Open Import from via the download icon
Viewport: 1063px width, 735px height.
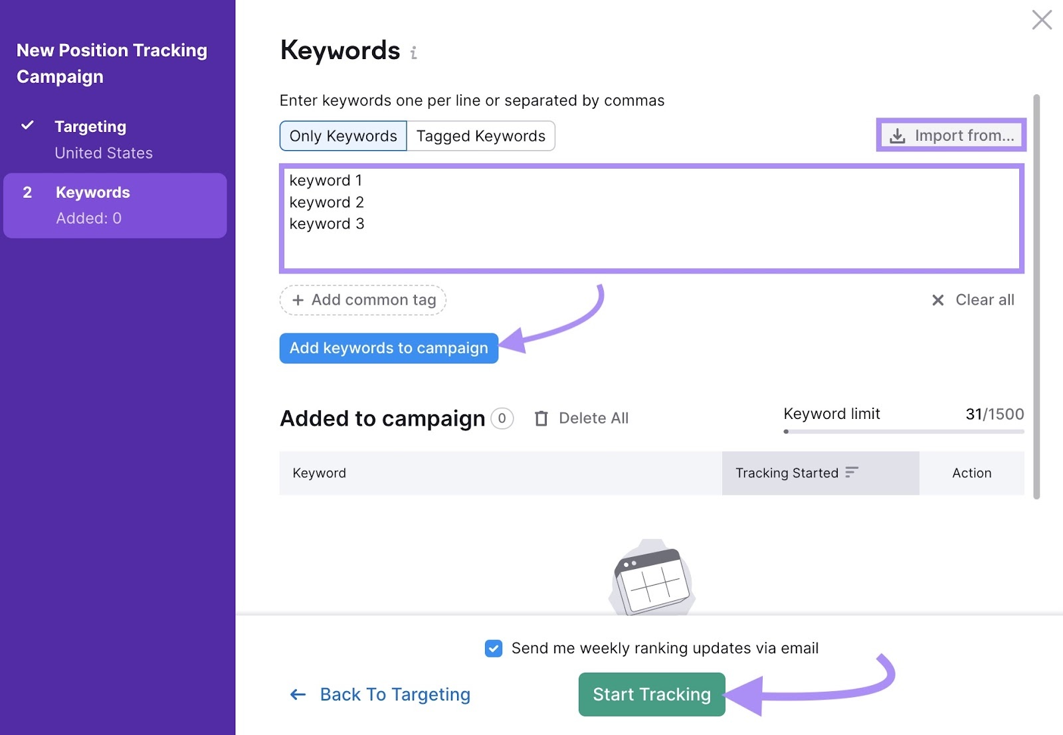(897, 135)
